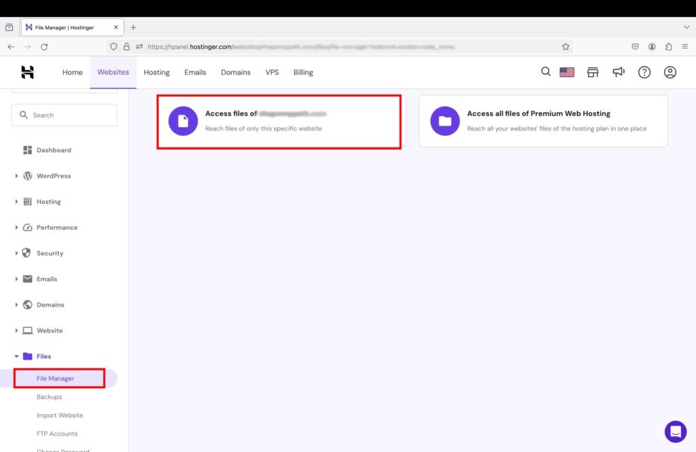Open the help question mark icon
696x452 pixels.
pos(644,72)
